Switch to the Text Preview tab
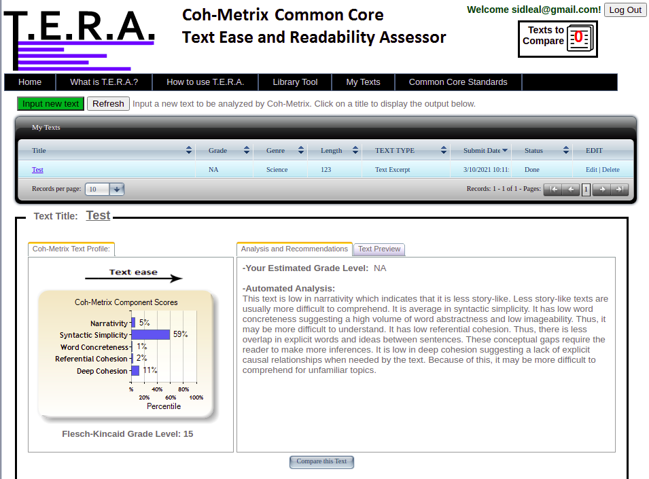 [379, 249]
